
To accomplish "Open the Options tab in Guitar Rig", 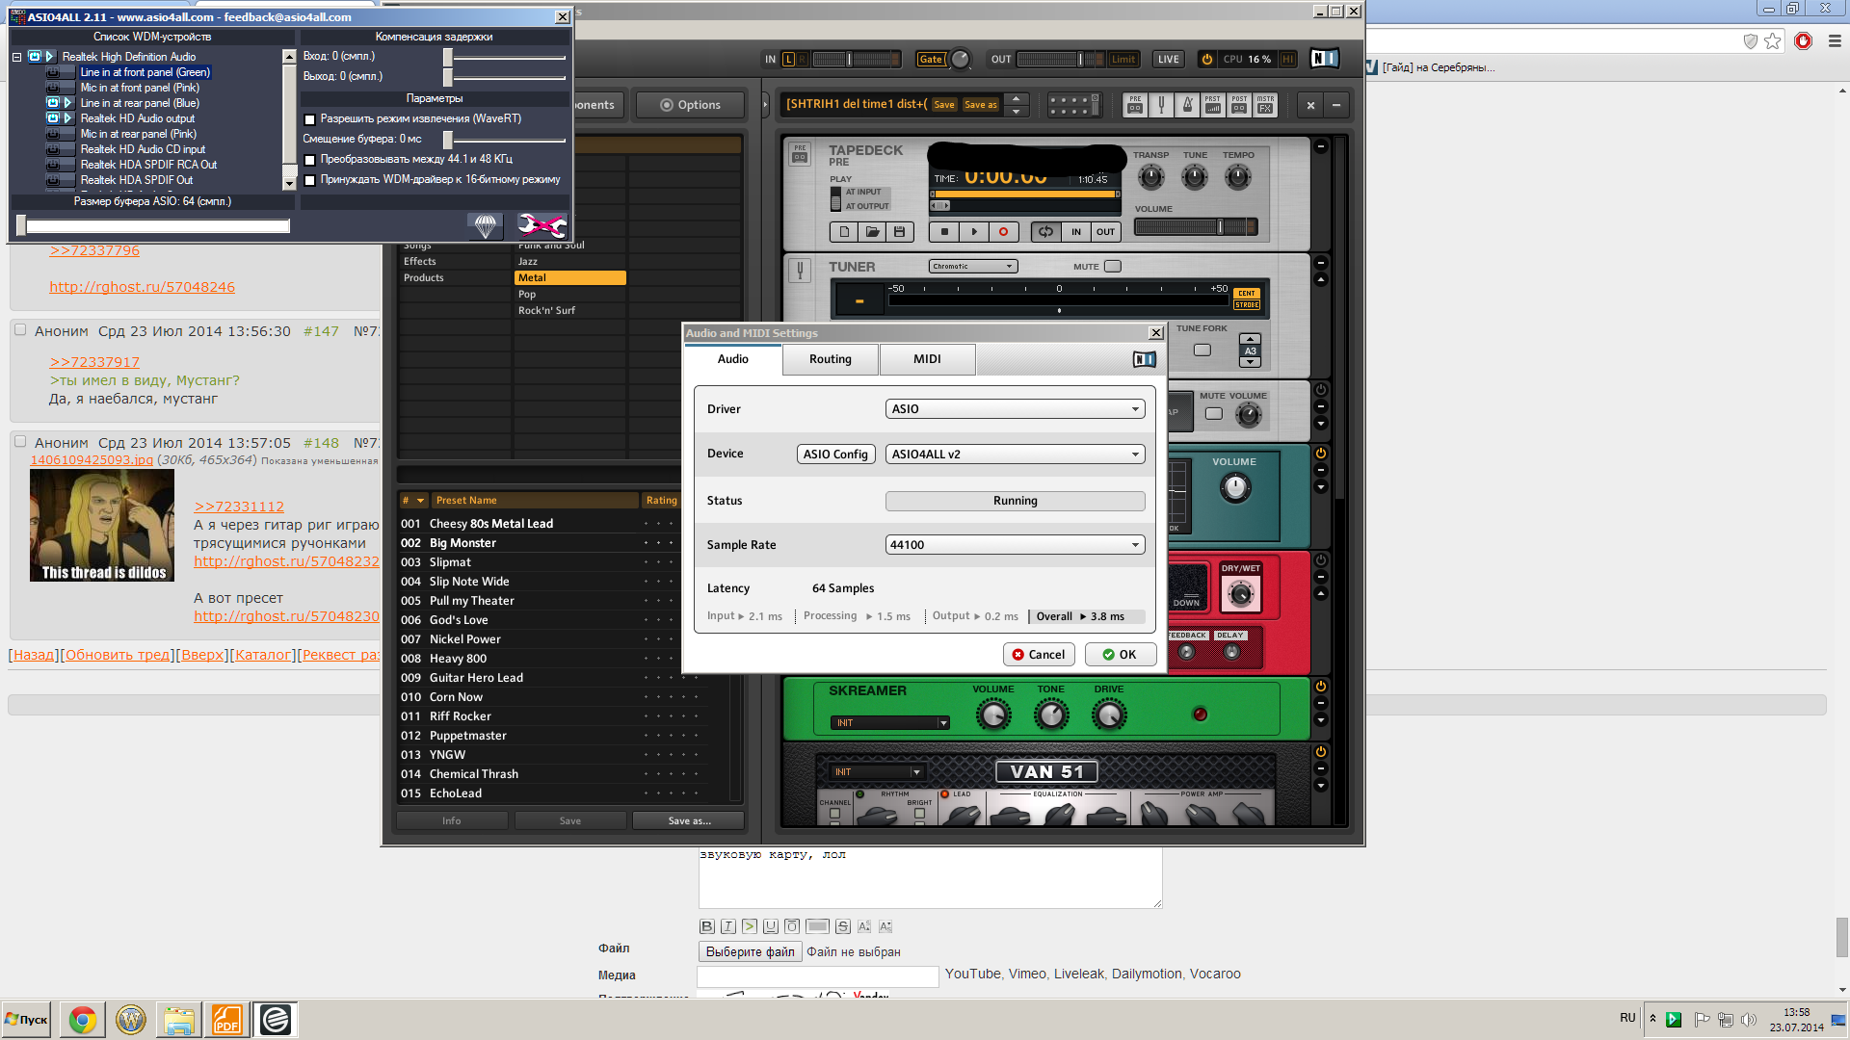I will (690, 105).
